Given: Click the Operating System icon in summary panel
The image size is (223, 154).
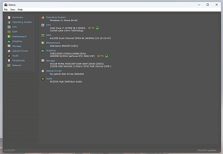Looking at the screenshot, I should [x=43, y=17].
